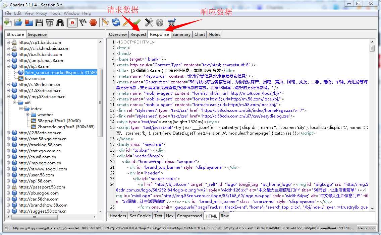Show the Compressed sub-tab
381x235 pixels.
189,216
